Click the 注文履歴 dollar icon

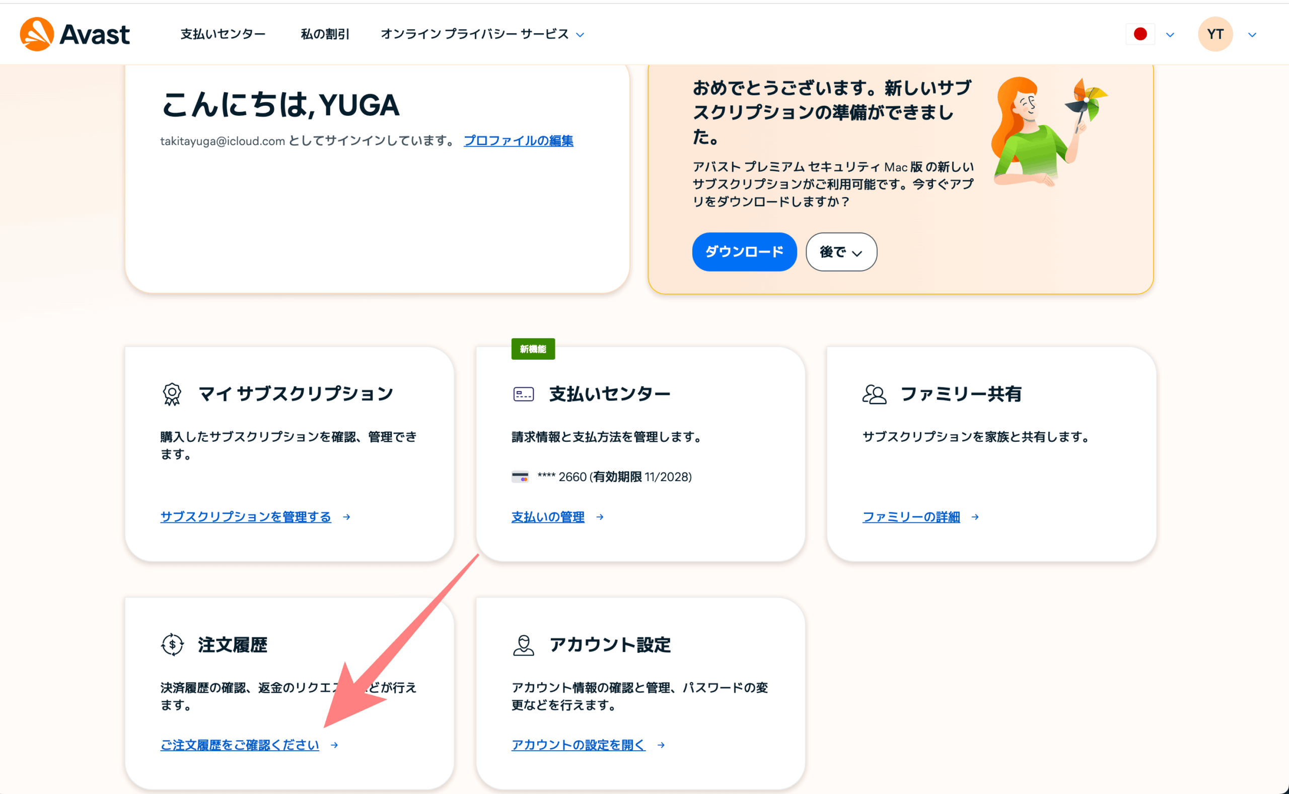[172, 644]
